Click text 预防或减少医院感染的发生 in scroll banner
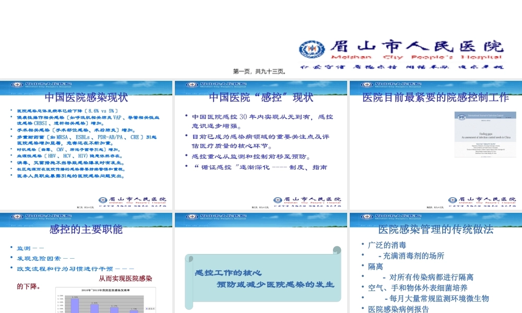This screenshot has height=313, width=522. click(x=275, y=284)
